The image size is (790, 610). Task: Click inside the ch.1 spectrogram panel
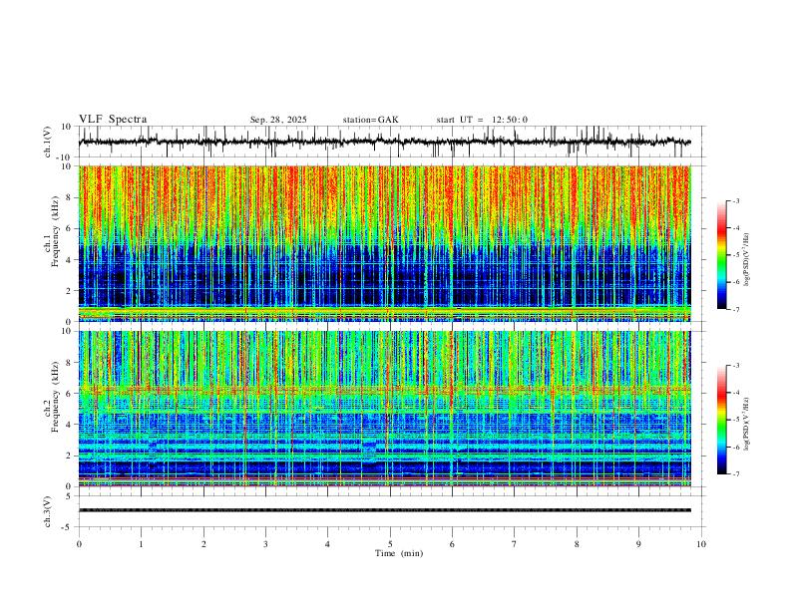[x=384, y=243]
